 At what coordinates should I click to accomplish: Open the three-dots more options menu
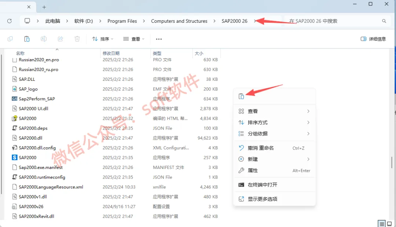point(159,39)
